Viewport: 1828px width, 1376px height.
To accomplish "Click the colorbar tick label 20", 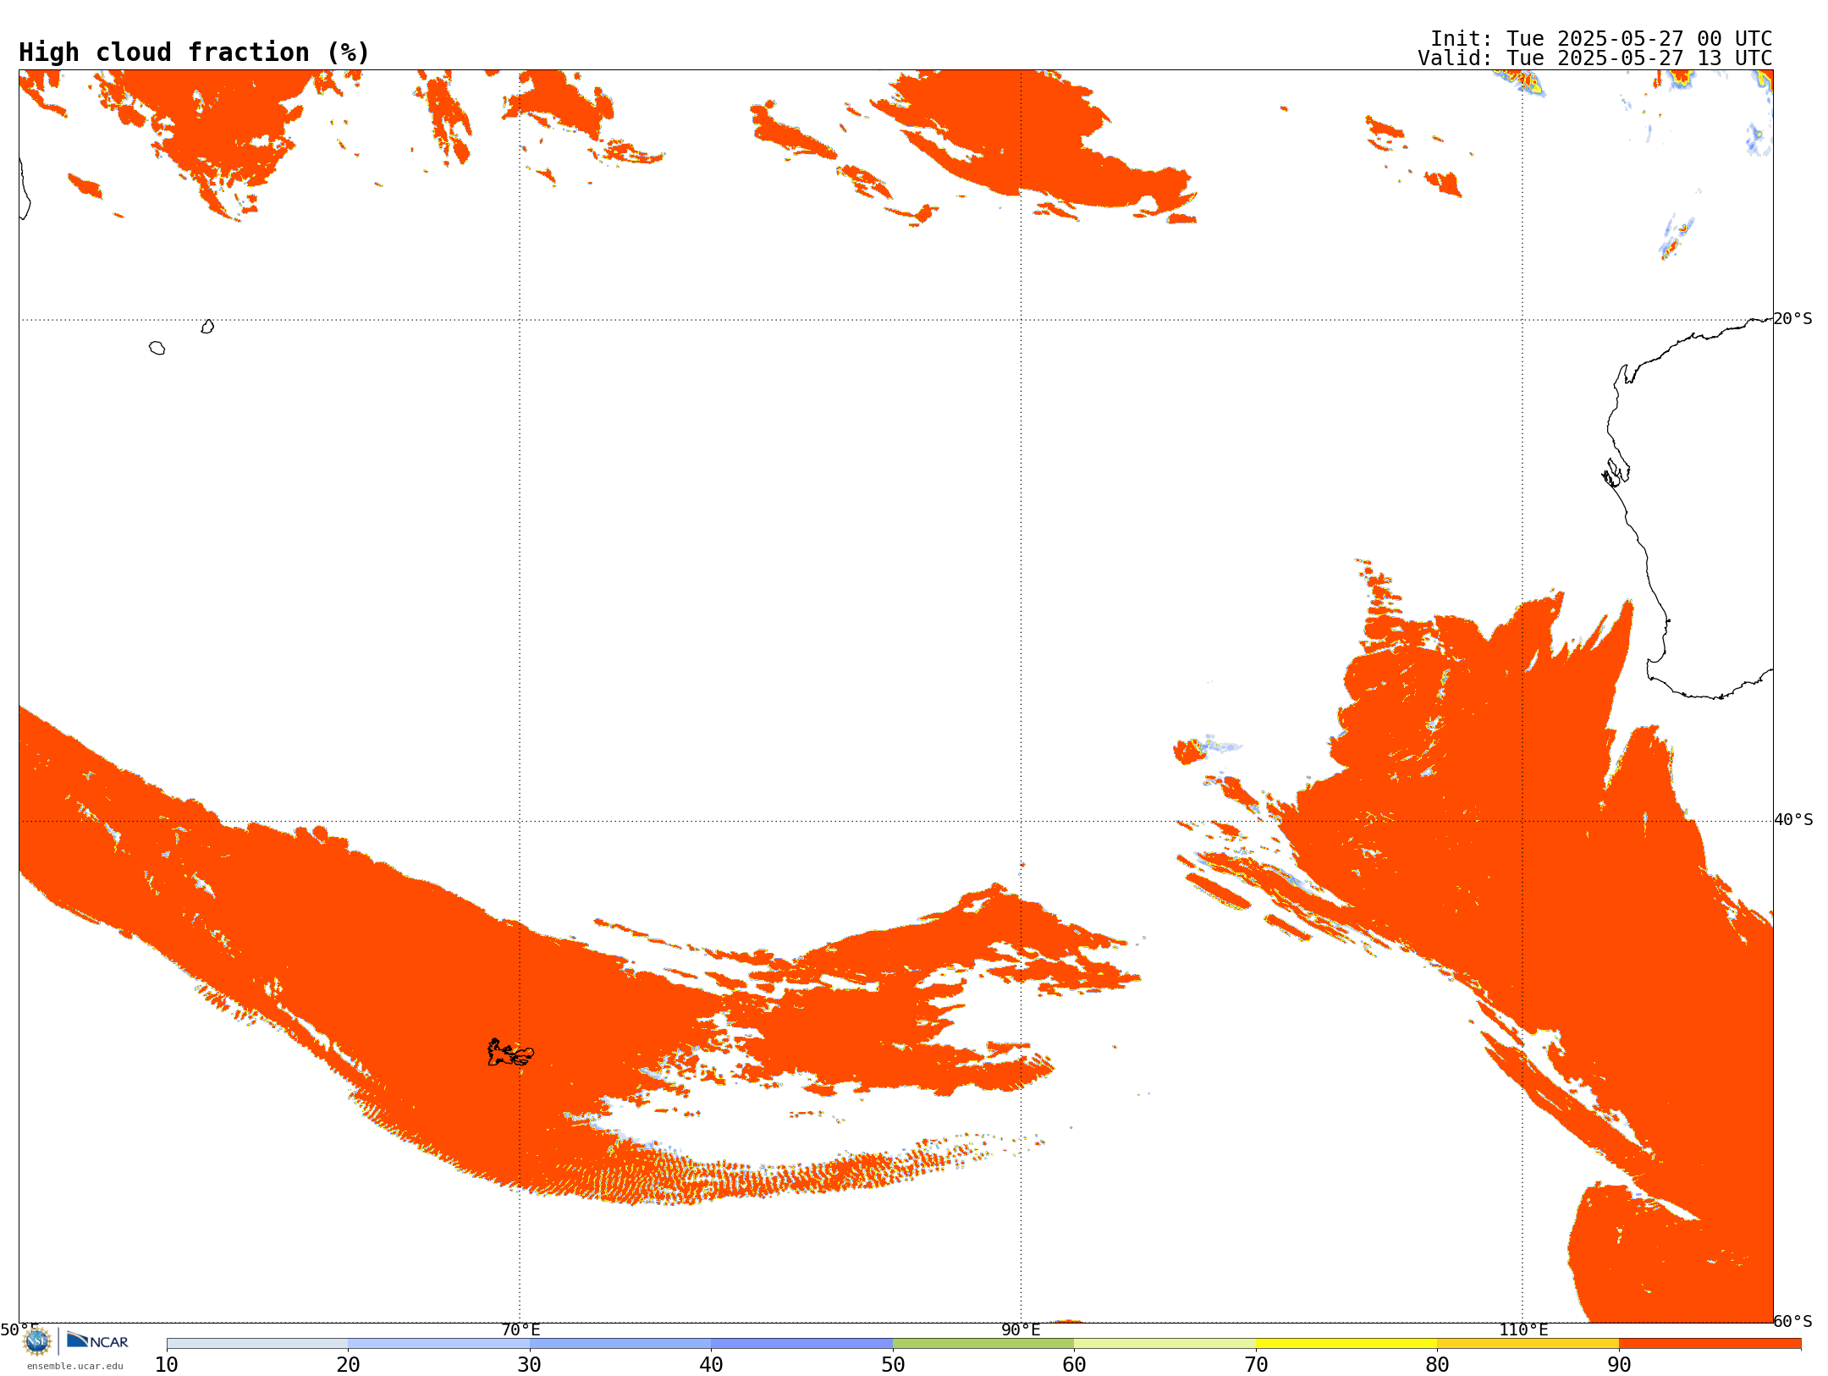I will click(348, 1365).
